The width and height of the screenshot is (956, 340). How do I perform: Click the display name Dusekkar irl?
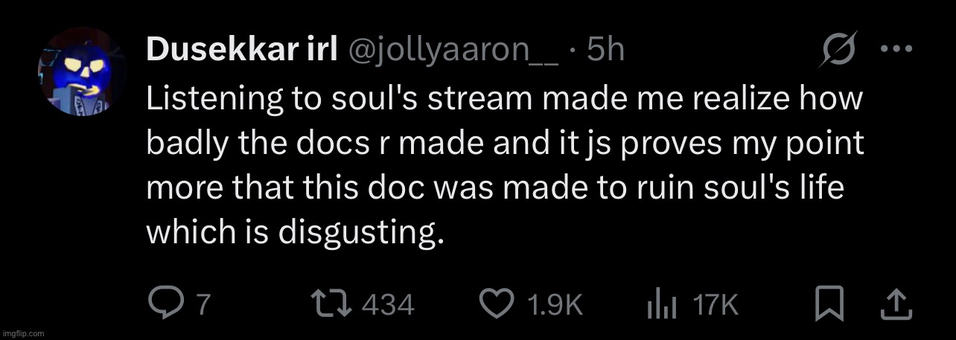[x=235, y=50]
